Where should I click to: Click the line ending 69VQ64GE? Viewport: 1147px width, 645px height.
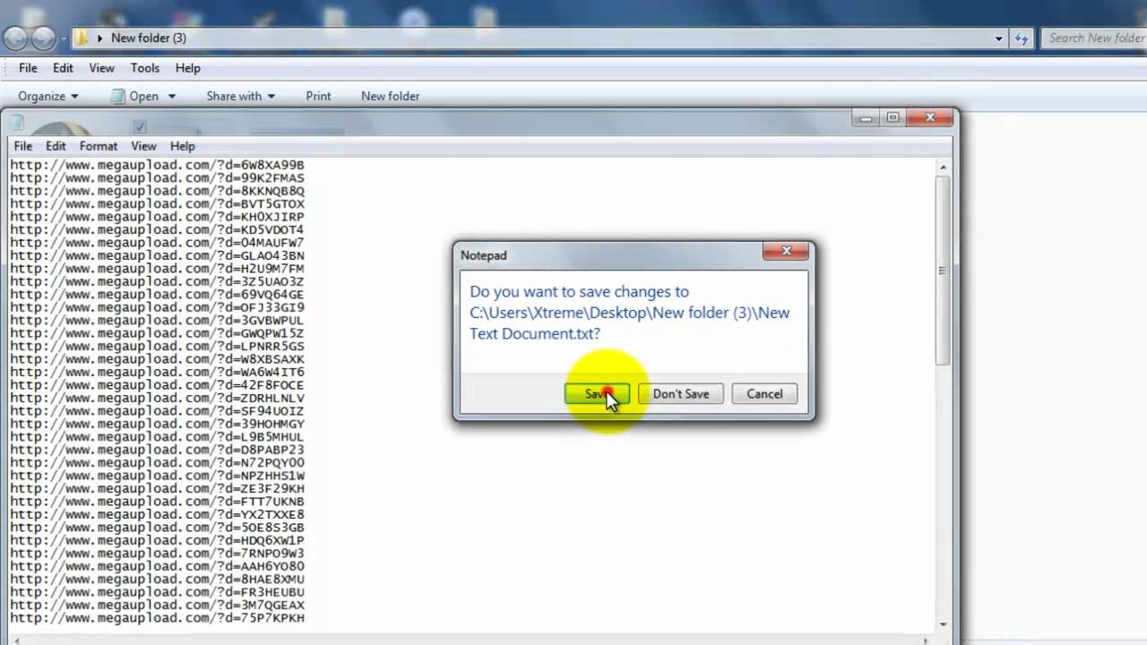[157, 294]
